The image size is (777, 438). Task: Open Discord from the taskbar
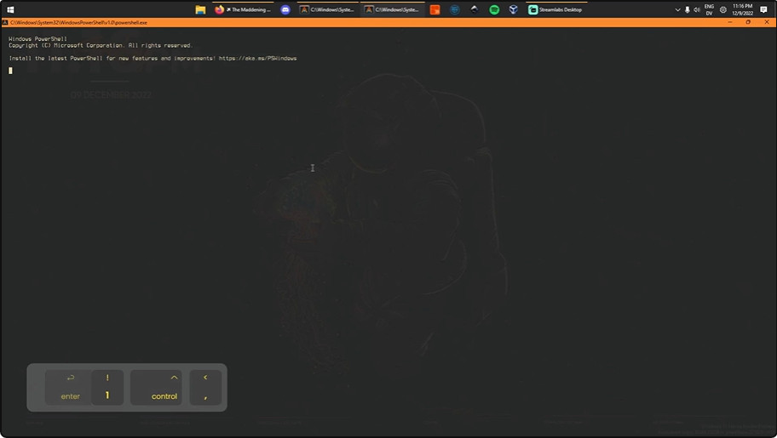click(285, 9)
